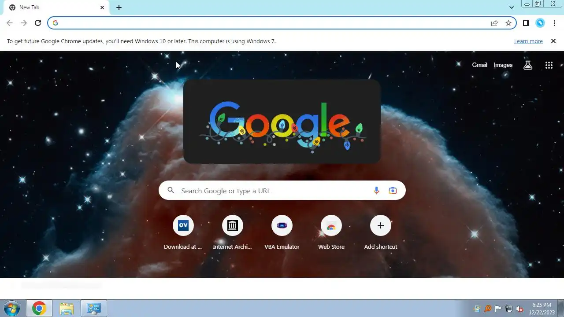564x317 pixels.
Task: Open the Internet Archive shortcut
Action: coord(233,232)
